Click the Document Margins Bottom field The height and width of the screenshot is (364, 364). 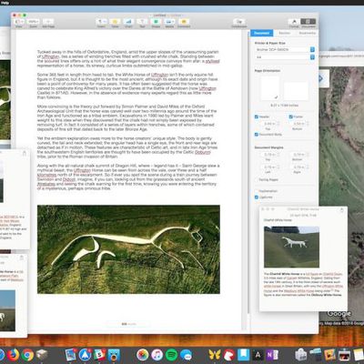tap(298, 155)
